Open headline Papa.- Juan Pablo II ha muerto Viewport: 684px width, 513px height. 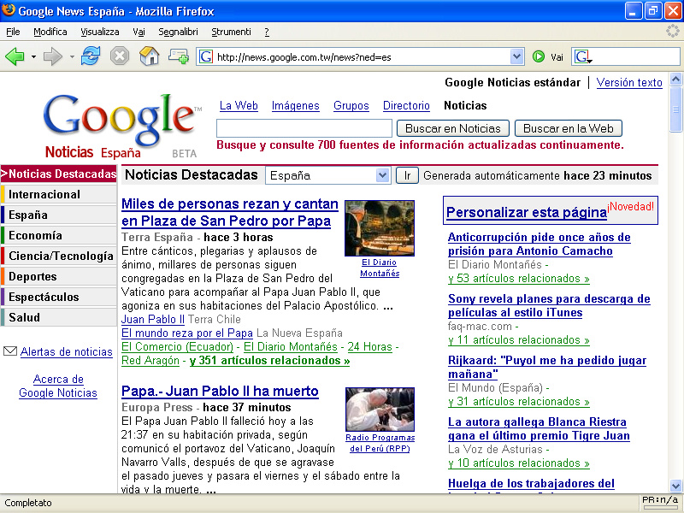point(220,391)
